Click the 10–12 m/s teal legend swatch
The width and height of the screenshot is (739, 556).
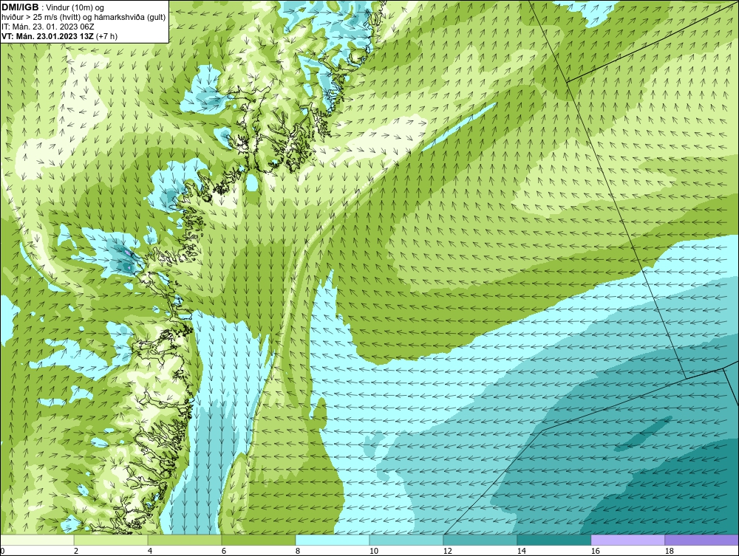pyautogui.click(x=406, y=540)
